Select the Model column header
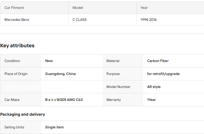The image size is (204, 134). tap(78, 8)
